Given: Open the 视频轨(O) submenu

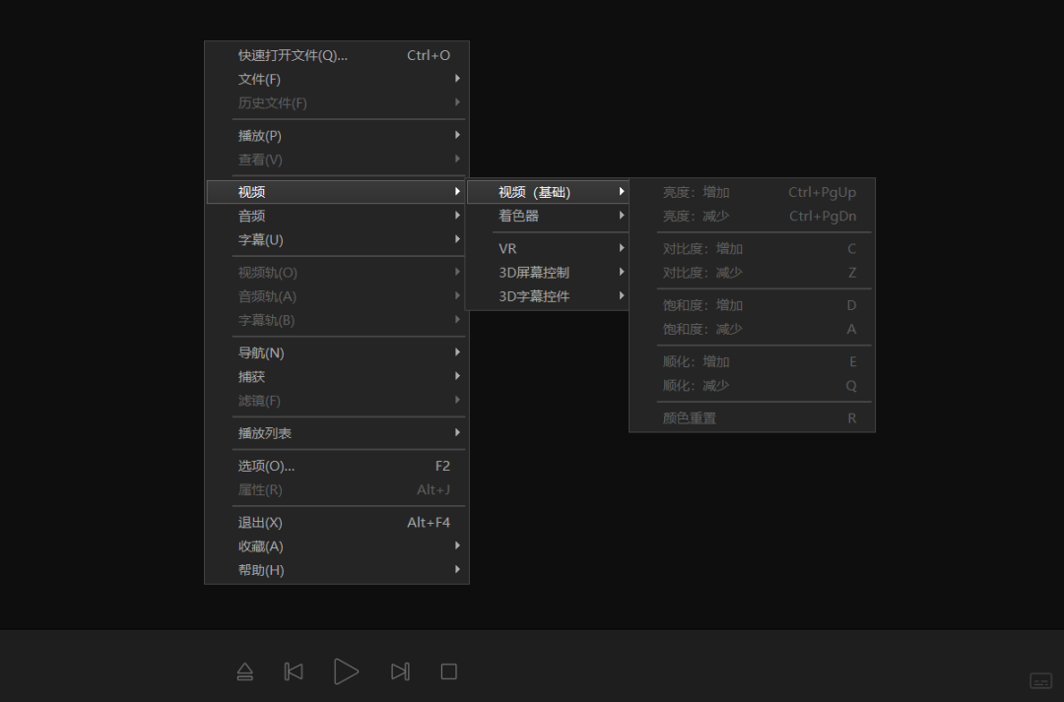Looking at the screenshot, I should coord(337,273).
